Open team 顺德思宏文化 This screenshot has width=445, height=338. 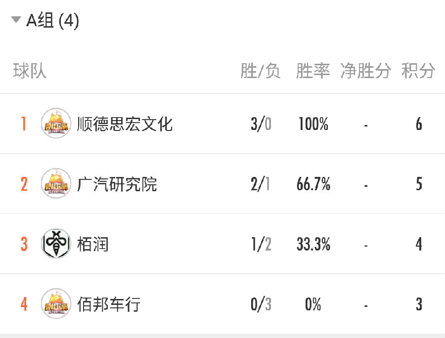(x=125, y=124)
